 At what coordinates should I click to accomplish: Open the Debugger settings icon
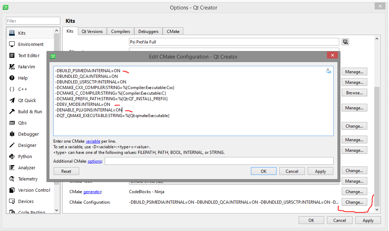click(x=12, y=134)
